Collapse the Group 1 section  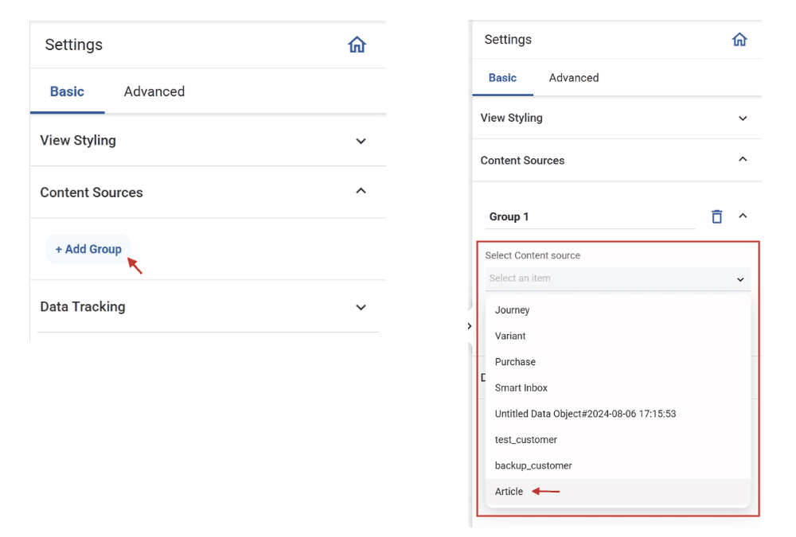tap(743, 216)
